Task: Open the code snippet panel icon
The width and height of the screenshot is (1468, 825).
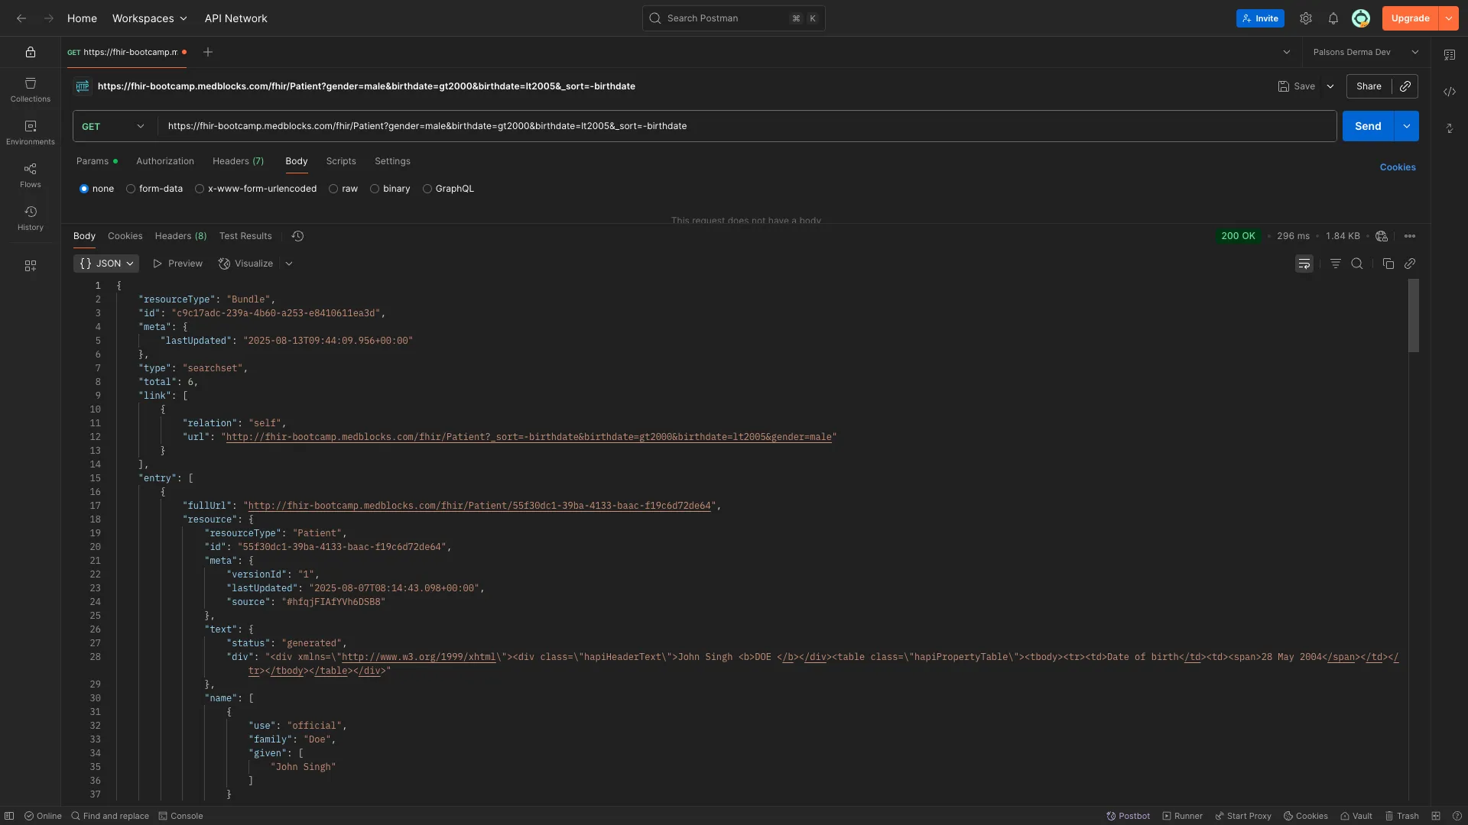Action: (x=1450, y=92)
